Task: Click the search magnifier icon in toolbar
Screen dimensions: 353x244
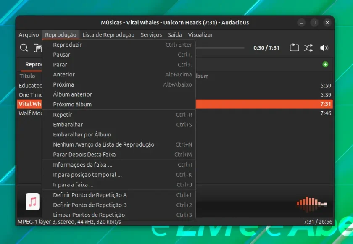Action: 24,48
